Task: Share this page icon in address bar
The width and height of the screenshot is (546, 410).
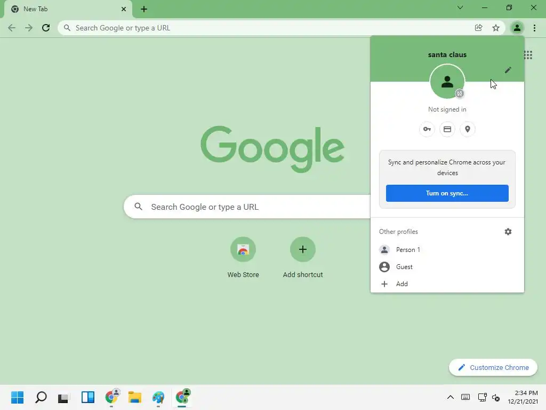Action: [x=479, y=28]
